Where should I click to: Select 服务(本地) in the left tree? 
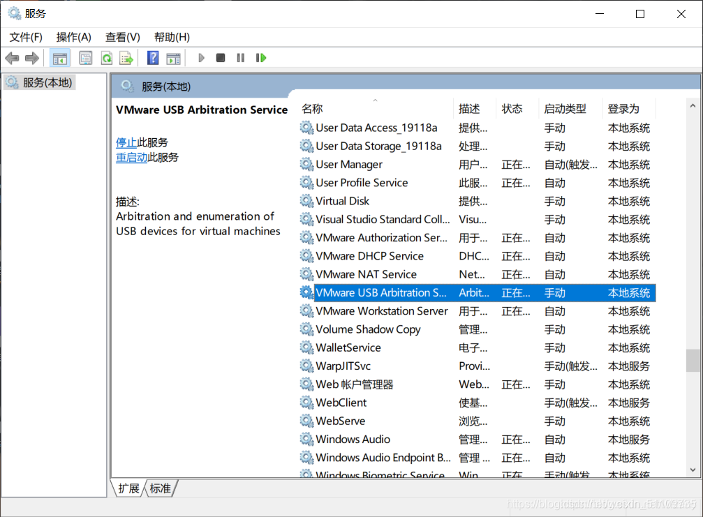click(x=40, y=83)
